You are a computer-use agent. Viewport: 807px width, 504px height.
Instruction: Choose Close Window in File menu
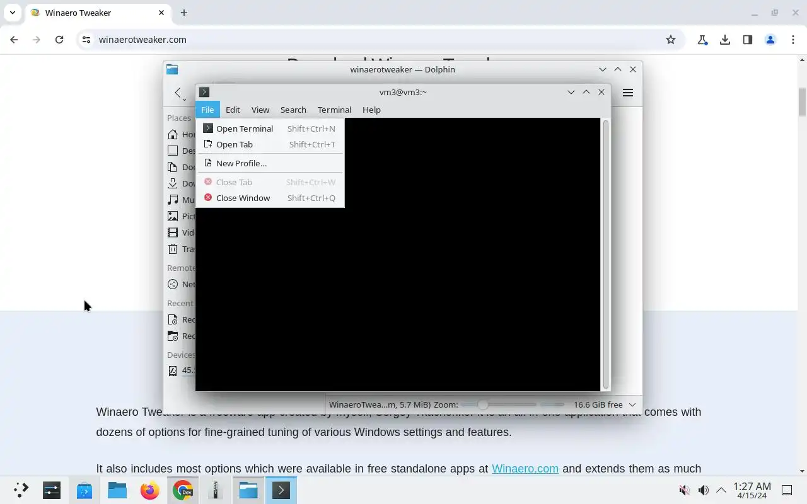click(270, 198)
